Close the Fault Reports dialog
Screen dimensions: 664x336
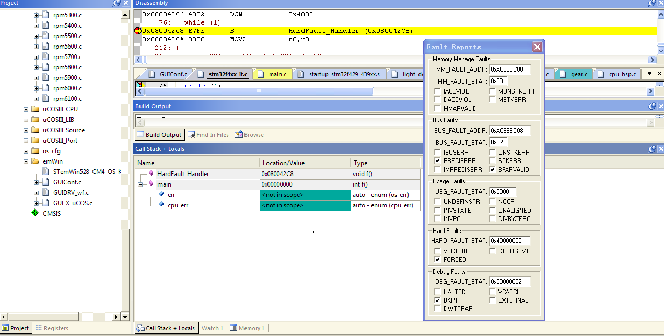click(537, 47)
